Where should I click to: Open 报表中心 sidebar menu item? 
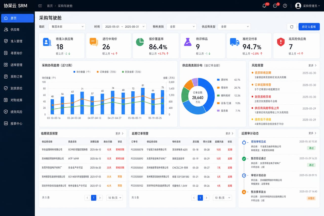pyautogui.click(x=17, y=124)
